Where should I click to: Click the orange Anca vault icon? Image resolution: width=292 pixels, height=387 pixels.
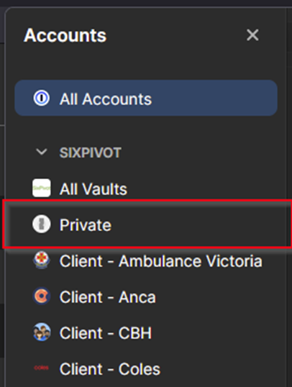(x=42, y=296)
